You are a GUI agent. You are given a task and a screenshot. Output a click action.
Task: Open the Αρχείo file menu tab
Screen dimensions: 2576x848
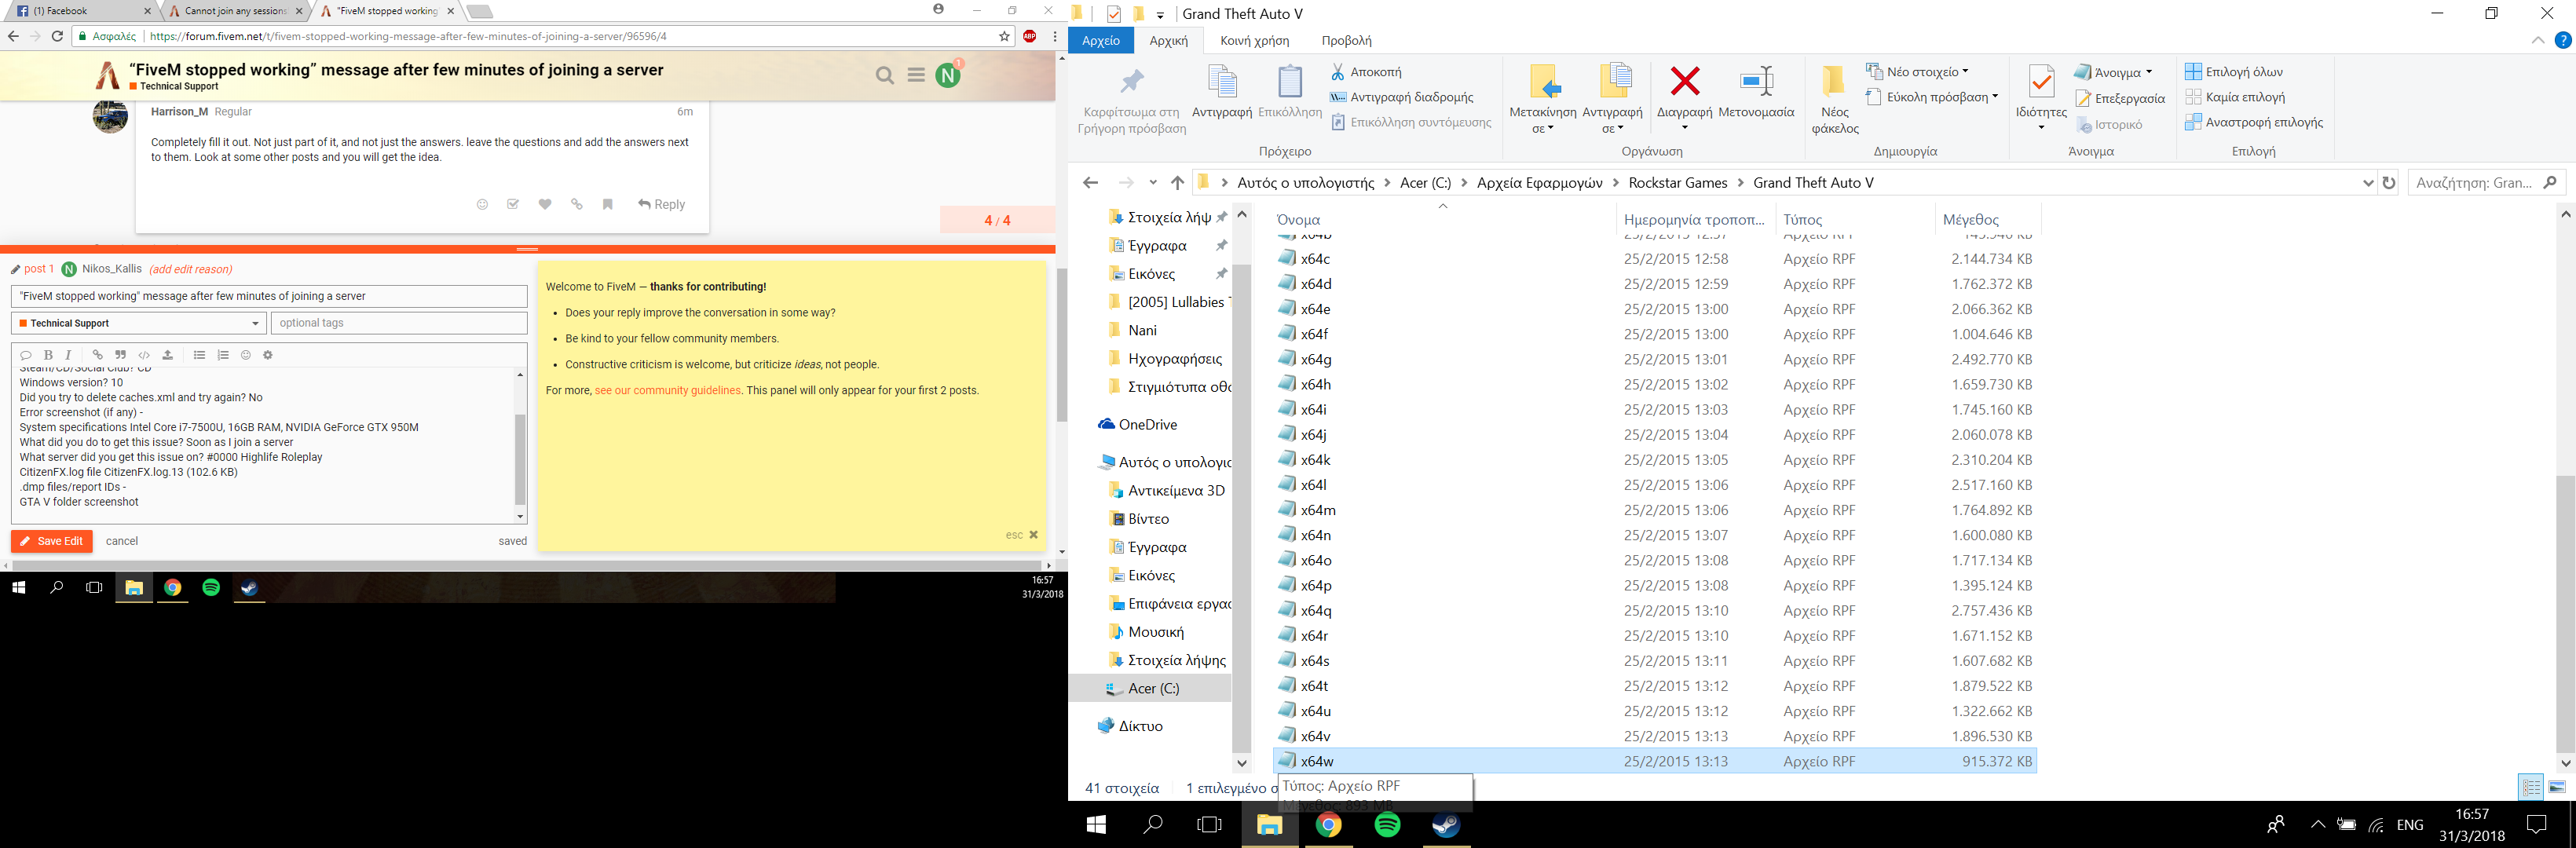tap(1100, 40)
